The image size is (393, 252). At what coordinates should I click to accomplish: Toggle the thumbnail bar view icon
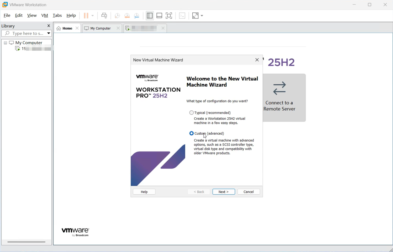[x=159, y=16]
